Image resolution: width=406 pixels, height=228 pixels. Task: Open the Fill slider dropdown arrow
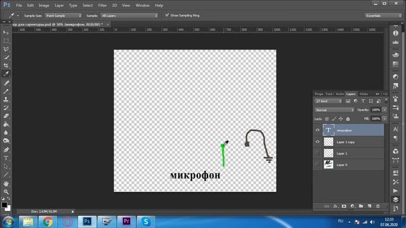point(385,118)
